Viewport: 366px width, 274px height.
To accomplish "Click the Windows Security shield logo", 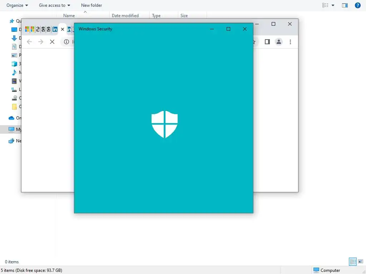I will point(164,125).
